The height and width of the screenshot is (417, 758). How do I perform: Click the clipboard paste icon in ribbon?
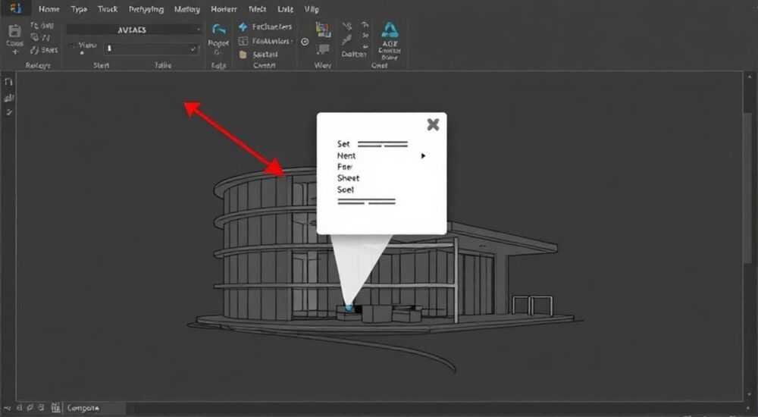point(14,31)
